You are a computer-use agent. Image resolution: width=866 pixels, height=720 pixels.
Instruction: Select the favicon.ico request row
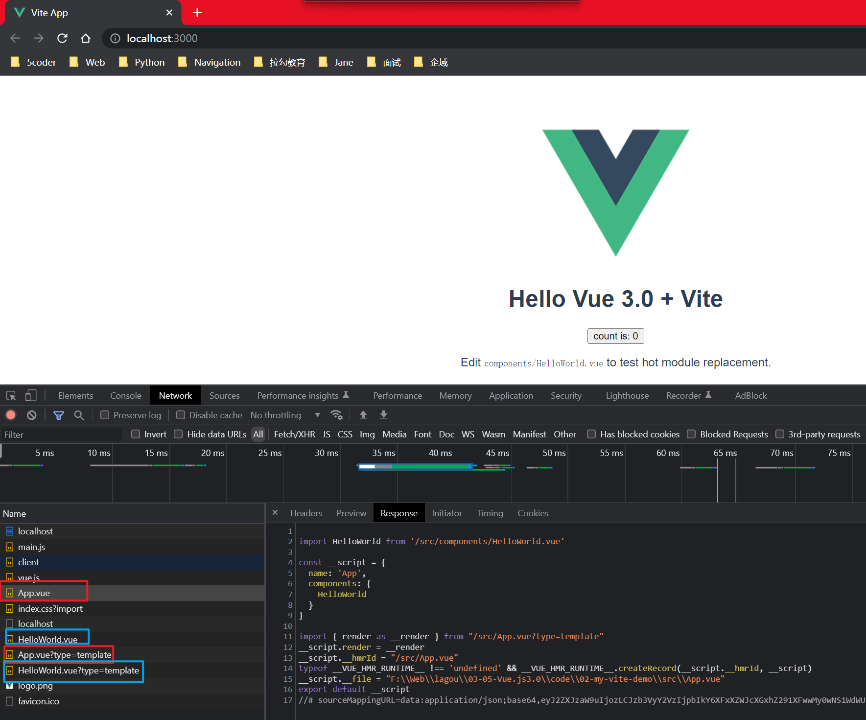tap(132, 701)
